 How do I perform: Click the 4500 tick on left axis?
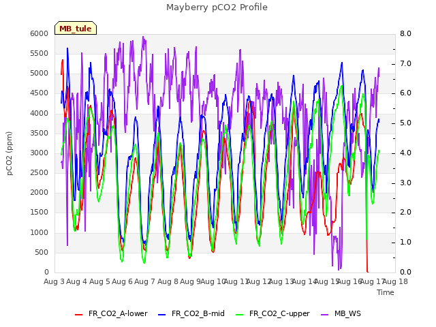(x=40, y=93)
